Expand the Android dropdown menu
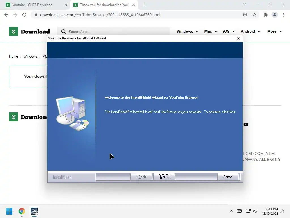Screen dimensions: 290x218 point(250,31)
